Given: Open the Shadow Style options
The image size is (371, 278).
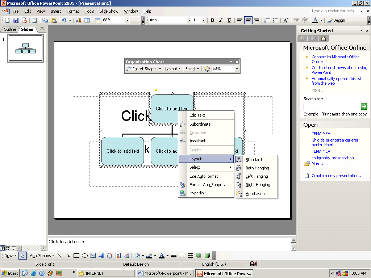Looking at the screenshot, I should click(x=199, y=256).
